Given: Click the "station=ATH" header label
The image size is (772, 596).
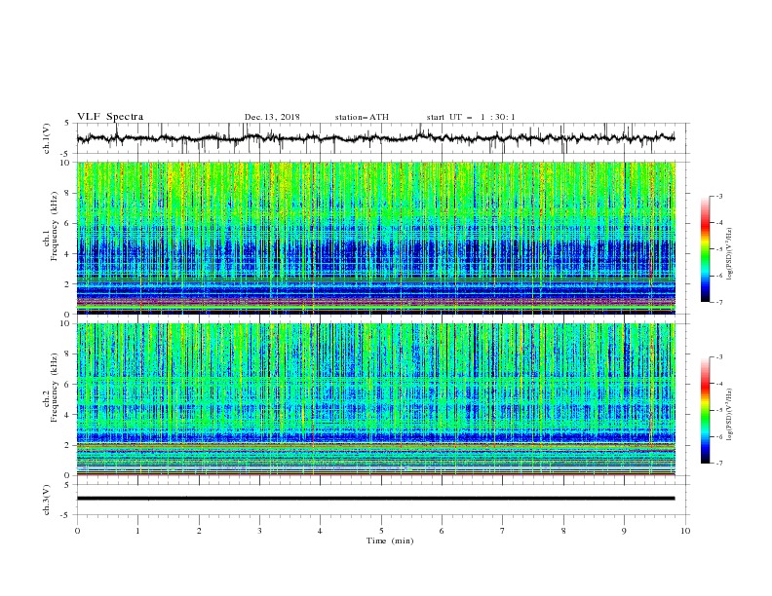Looking at the screenshot, I should pyautogui.click(x=362, y=117).
